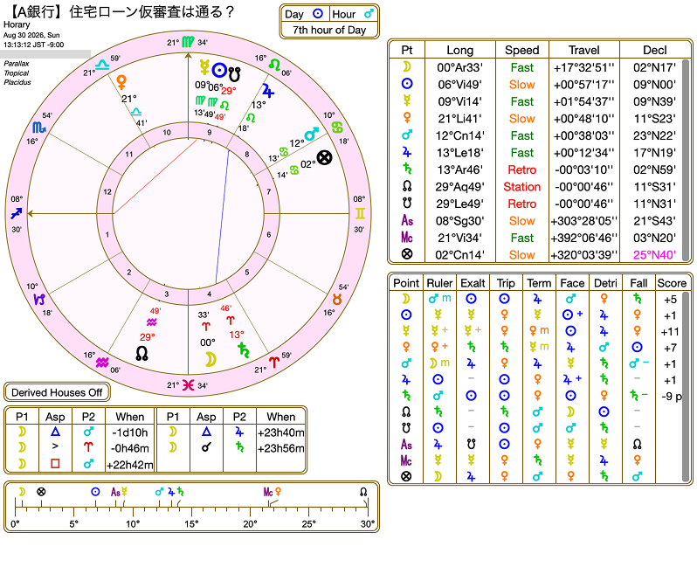The image size is (697, 567).
Task: Click the aspect time +23h56m
Action: point(281,448)
